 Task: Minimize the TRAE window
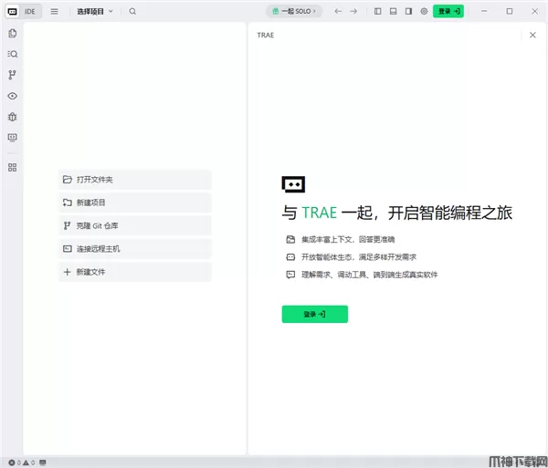point(484,12)
